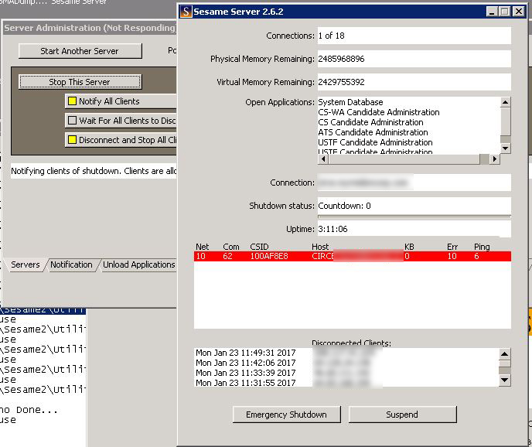
Task: Click the Err column header
Action: 452,247
